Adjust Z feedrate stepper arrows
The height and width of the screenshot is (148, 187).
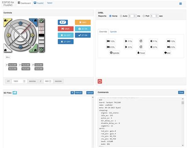50,81
